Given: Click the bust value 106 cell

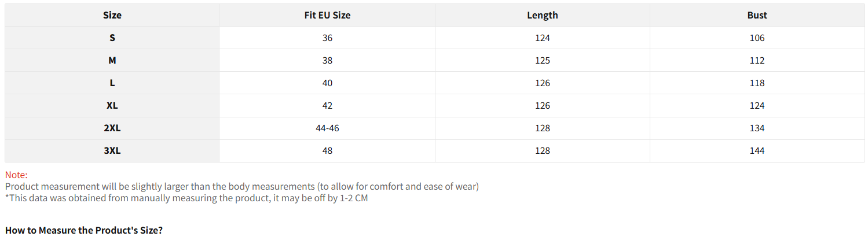Looking at the screenshot, I should pyautogui.click(x=757, y=38).
